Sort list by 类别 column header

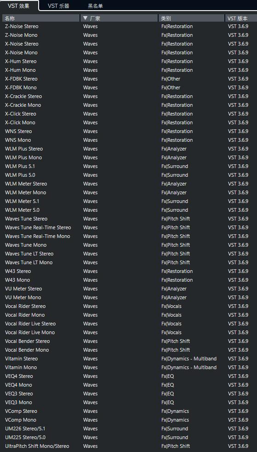point(191,18)
